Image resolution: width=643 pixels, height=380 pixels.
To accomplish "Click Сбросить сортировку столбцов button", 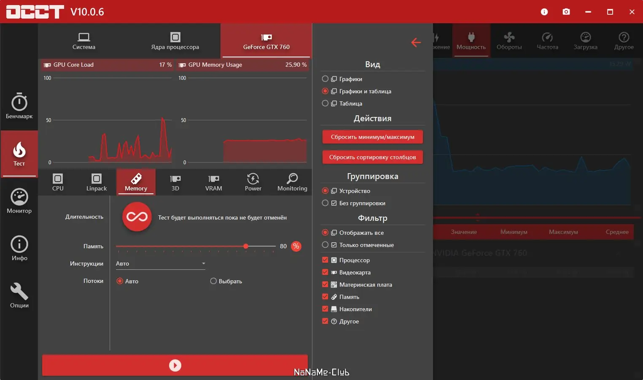I will click(x=373, y=157).
